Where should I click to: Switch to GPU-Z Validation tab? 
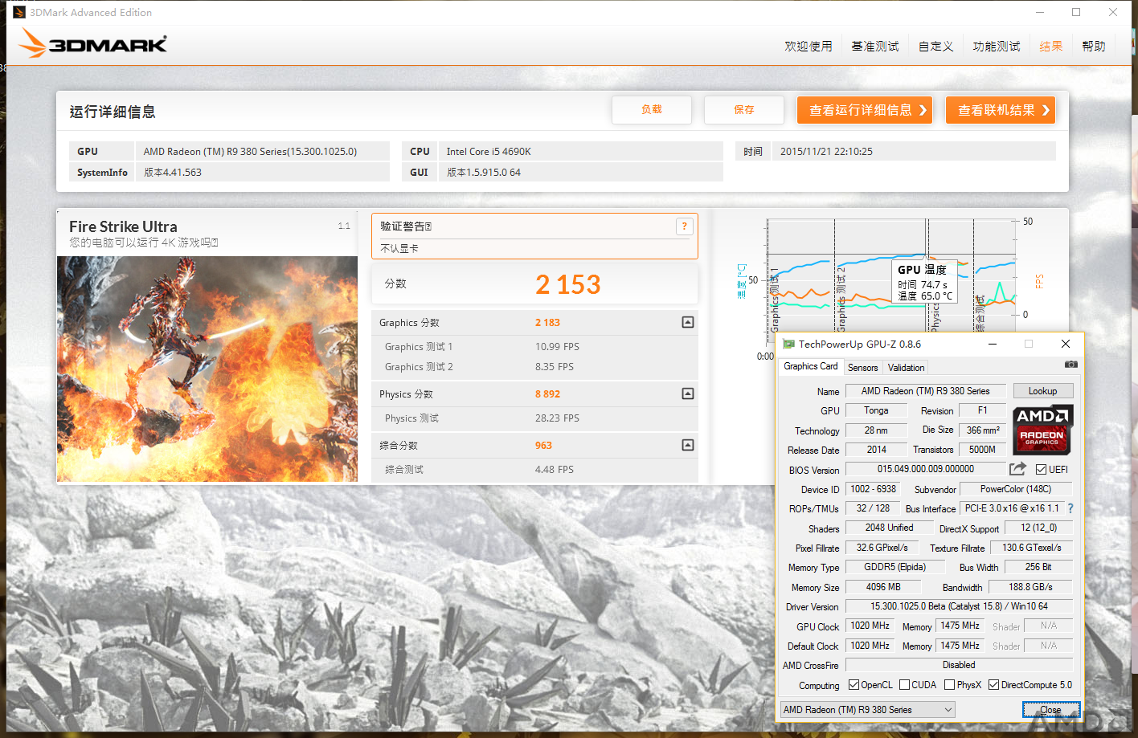[906, 368]
